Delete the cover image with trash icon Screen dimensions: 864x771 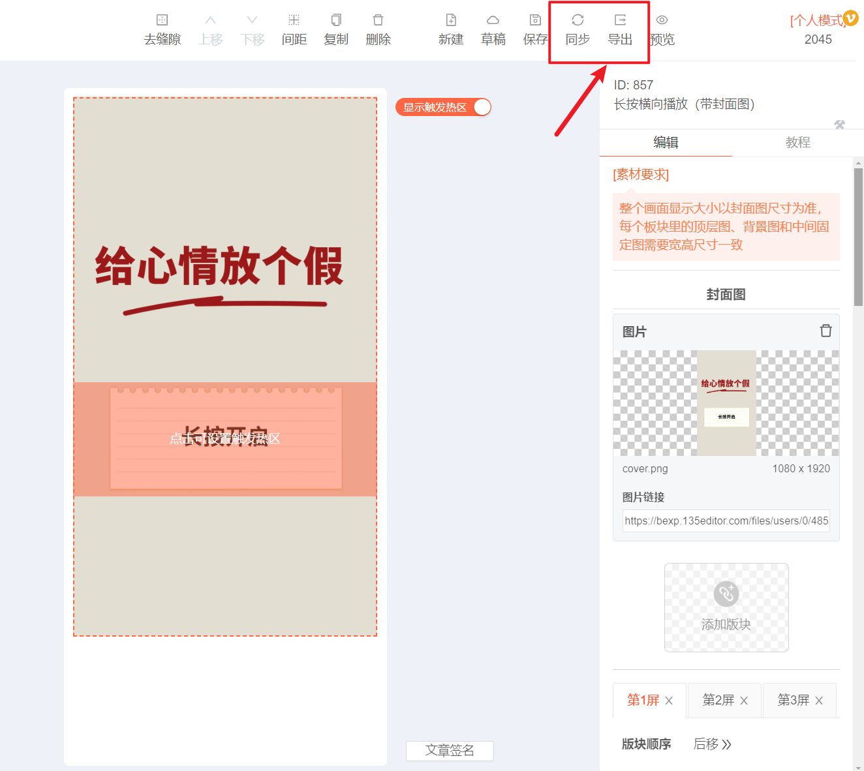coord(825,331)
